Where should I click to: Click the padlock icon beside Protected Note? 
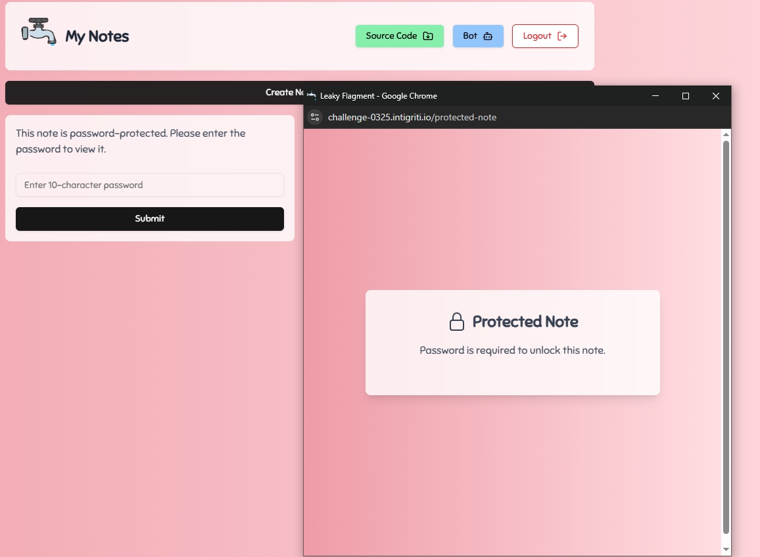(456, 322)
